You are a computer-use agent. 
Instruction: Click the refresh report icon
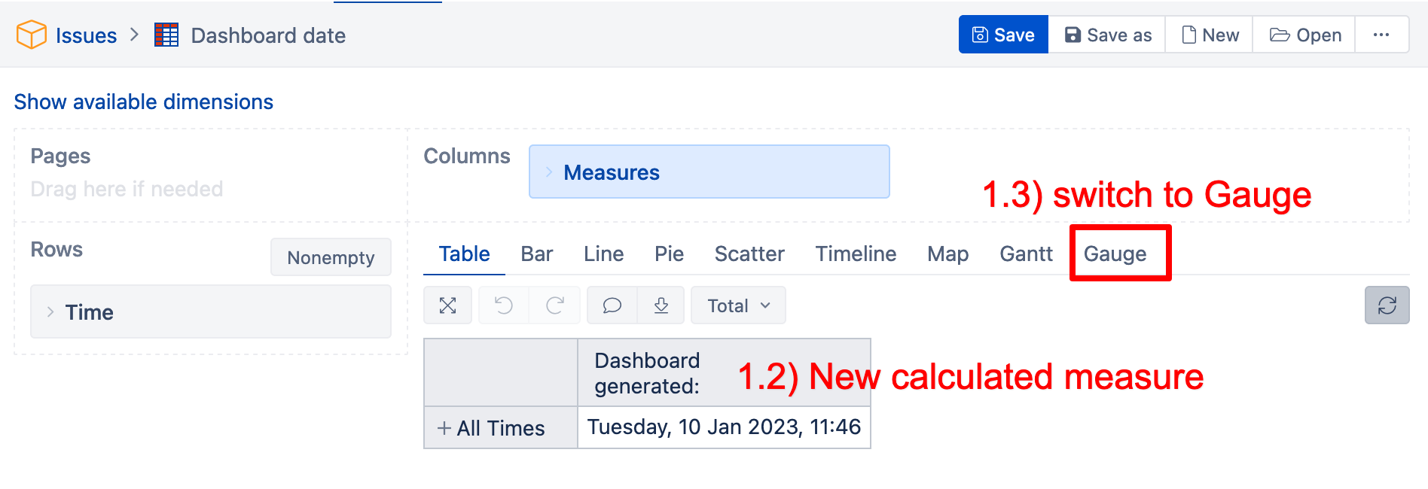1387,305
